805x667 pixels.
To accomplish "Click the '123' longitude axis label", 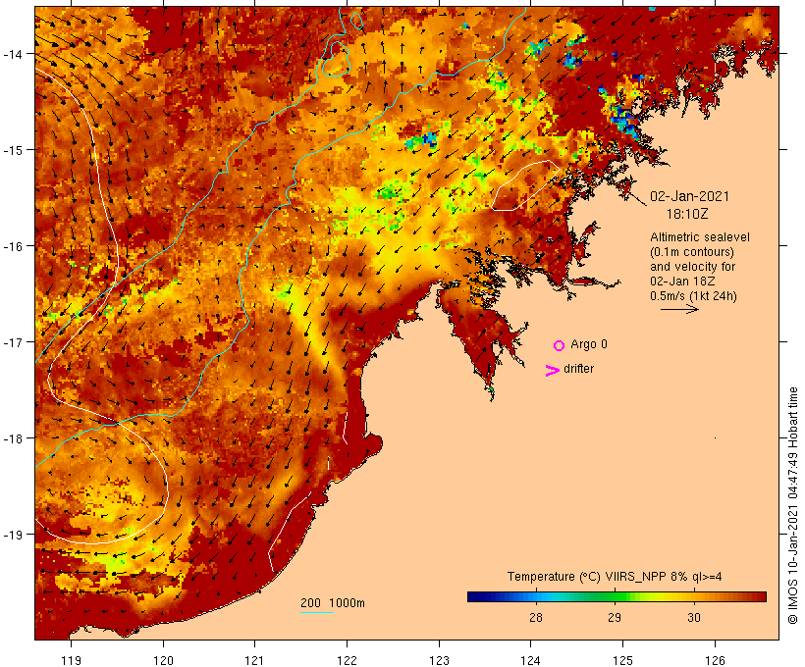I will (x=439, y=660).
